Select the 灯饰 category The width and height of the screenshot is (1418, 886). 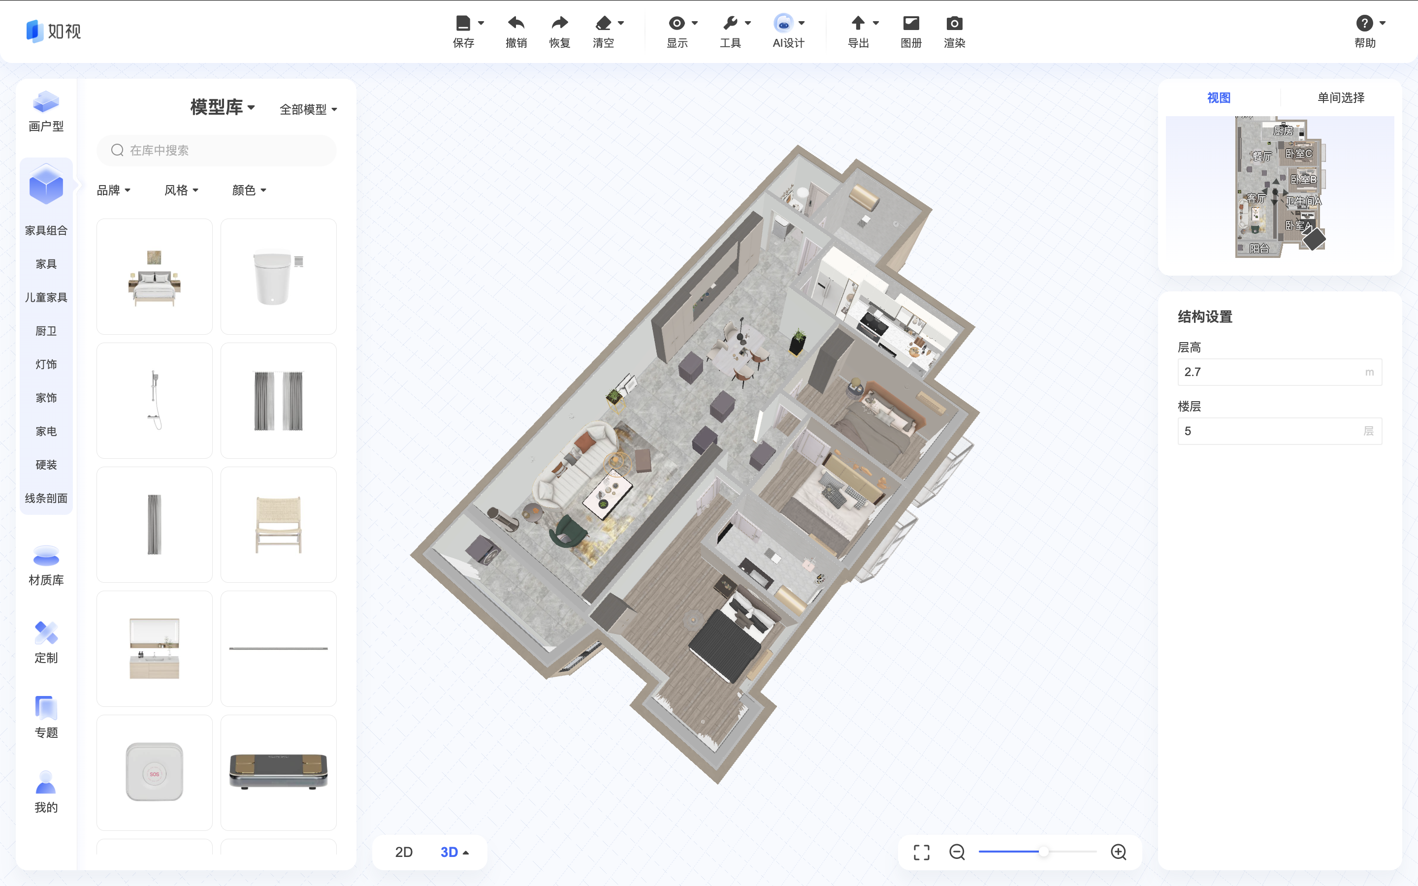(x=46, y=364)
